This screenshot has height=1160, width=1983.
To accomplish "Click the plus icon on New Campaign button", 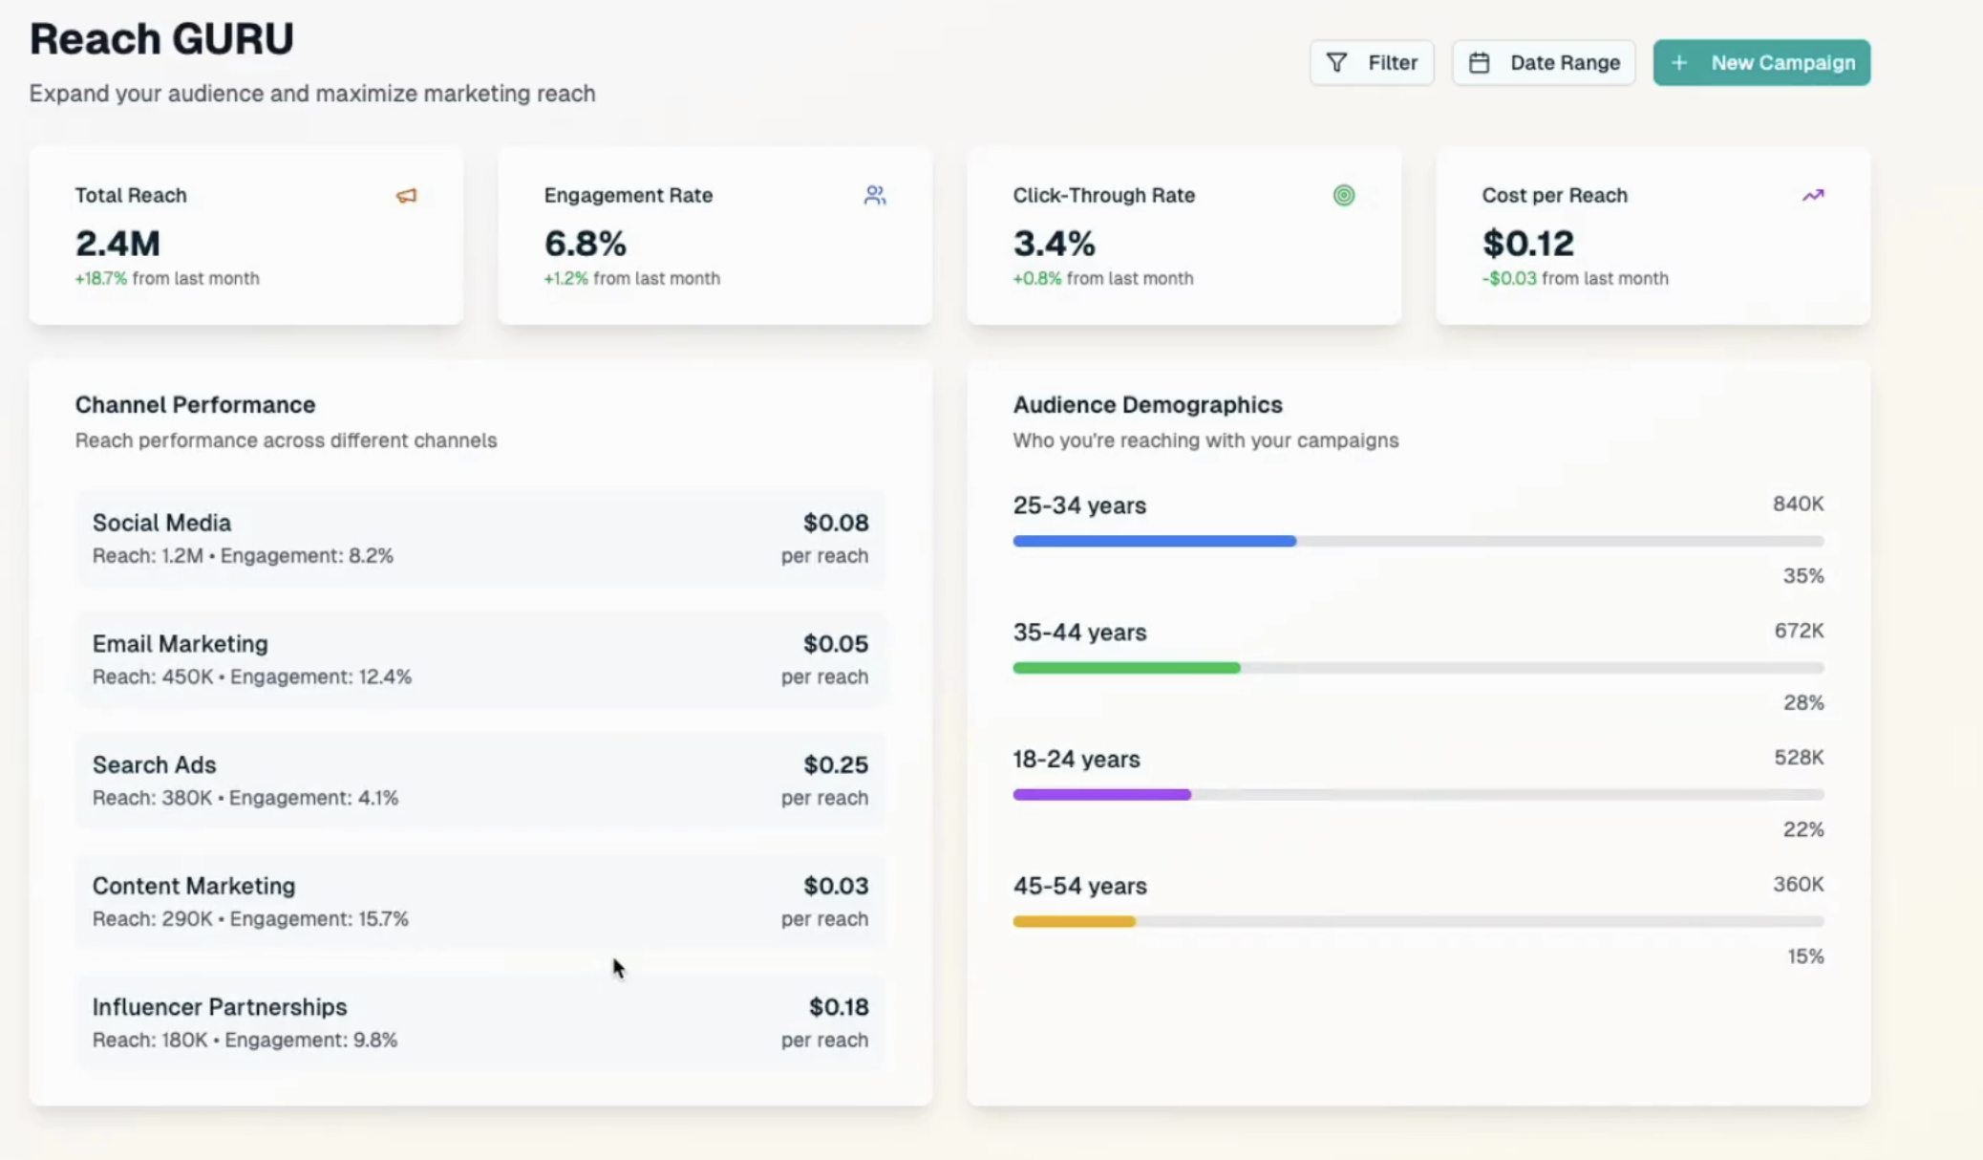I will (1678, 62).
